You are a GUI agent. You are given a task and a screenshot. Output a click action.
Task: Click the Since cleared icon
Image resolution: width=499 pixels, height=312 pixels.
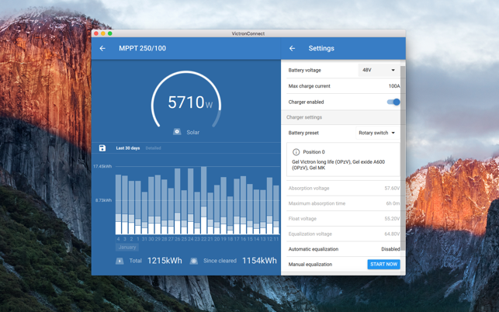(x=194, y=261)
